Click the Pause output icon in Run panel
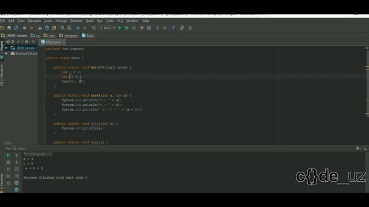This screenshot has height=207, width=369. click(8, 169)
